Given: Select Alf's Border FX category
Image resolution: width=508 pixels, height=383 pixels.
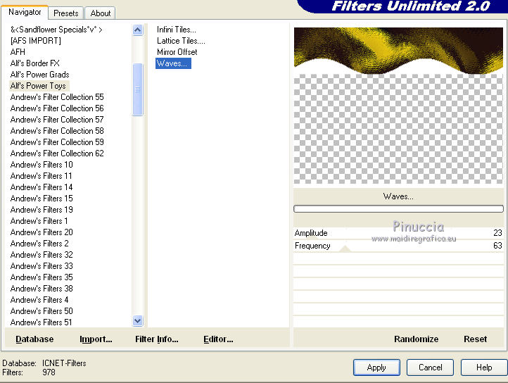Looking at the screenshot, I should click(35, 63).
